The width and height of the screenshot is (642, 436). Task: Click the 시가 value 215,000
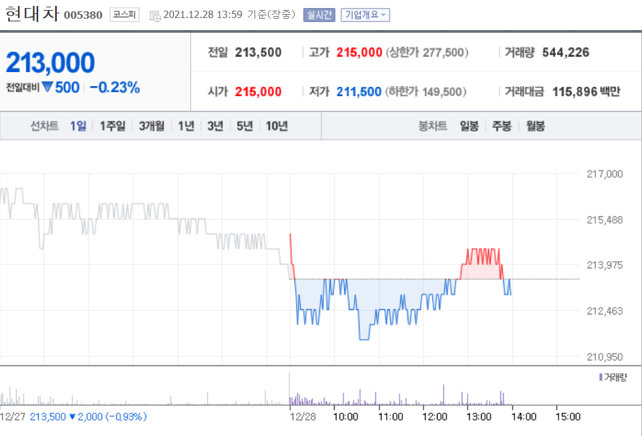(259, 91)
